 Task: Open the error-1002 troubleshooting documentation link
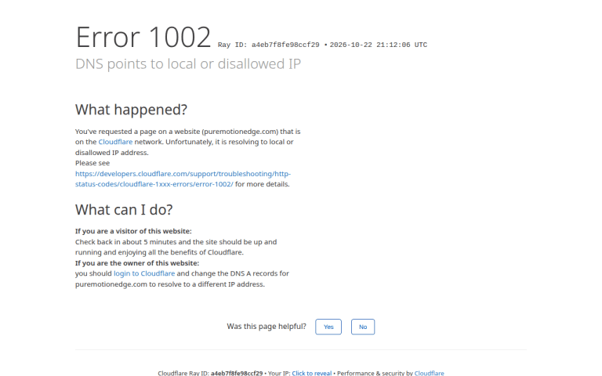pos(183,179)
